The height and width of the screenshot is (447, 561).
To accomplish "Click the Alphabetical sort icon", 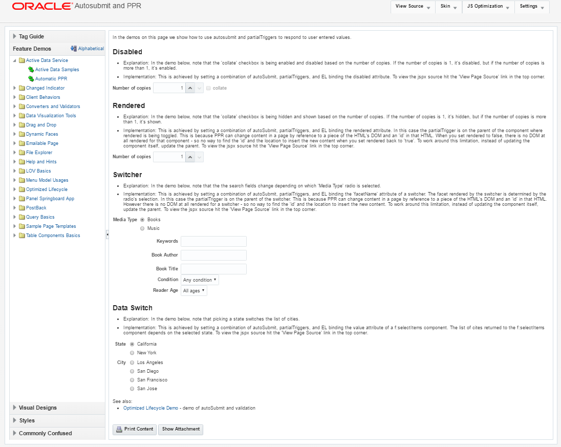I will point(74,49).
